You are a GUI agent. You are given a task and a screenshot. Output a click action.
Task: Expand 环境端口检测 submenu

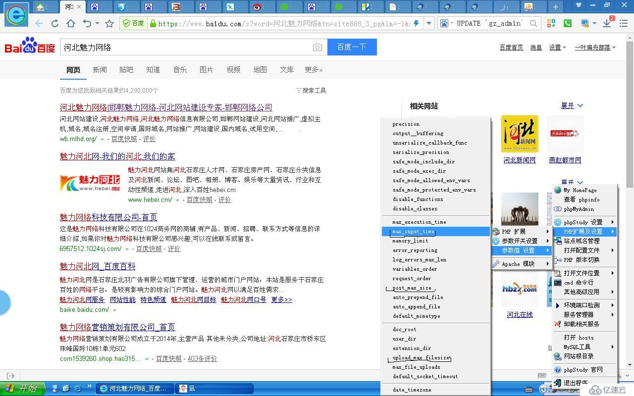[x=584, y=305]
